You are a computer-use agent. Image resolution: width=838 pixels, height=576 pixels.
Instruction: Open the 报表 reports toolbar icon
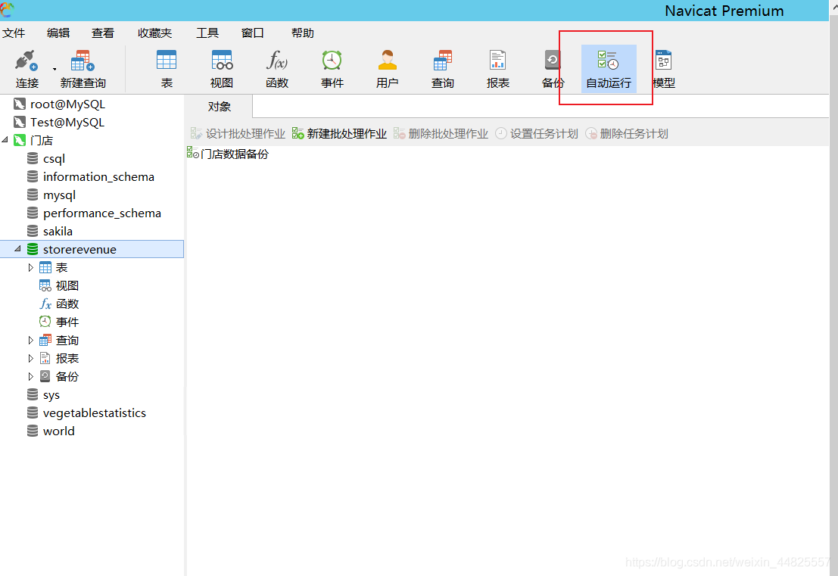[497, 70]
